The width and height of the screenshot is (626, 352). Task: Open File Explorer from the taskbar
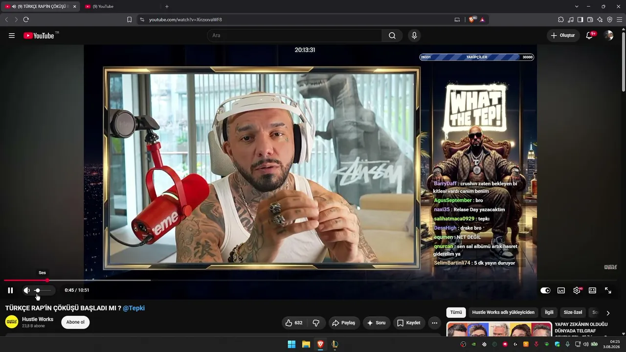point(306,344)
